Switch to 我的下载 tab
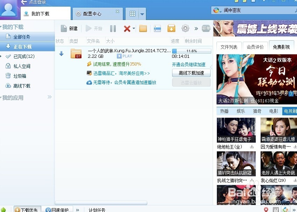Image resolution: width=297 pixels, height=212 pixels. (x=45, y=14)
